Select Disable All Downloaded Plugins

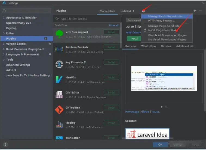(167, 35)
